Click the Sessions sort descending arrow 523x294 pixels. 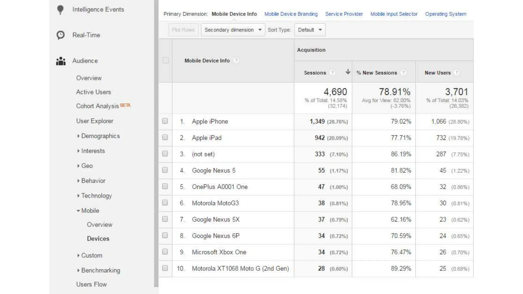click(348, 72)
